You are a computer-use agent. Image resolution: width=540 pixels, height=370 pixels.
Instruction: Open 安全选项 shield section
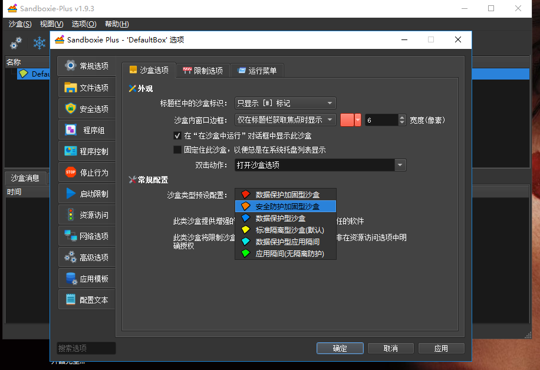tap(87, 109)
